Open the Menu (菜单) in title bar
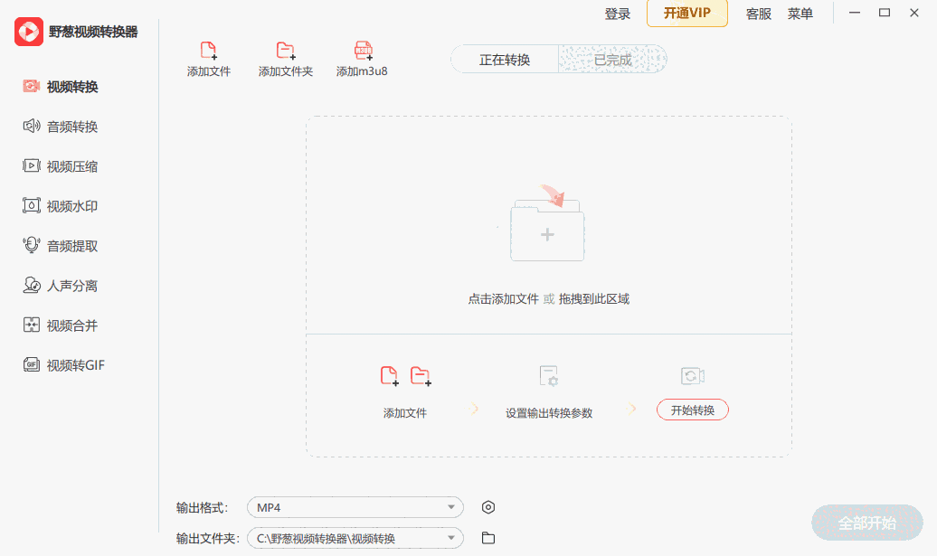Viewport: 937px width, 556px height. tap(800, 14)
